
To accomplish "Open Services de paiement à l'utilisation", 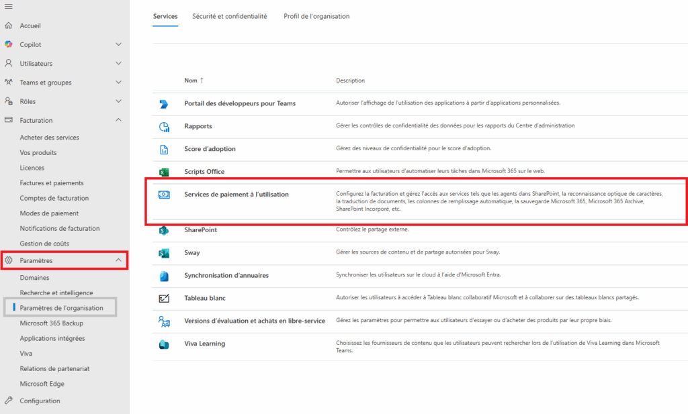I will tap(236, 195).
